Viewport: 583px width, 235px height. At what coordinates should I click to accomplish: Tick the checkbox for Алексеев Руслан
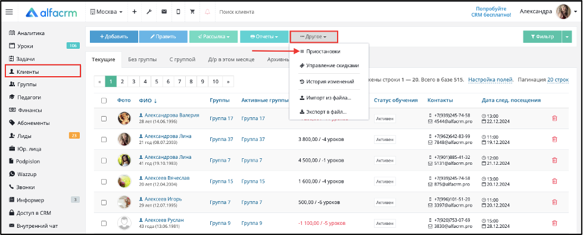click(x=104, y=224)
